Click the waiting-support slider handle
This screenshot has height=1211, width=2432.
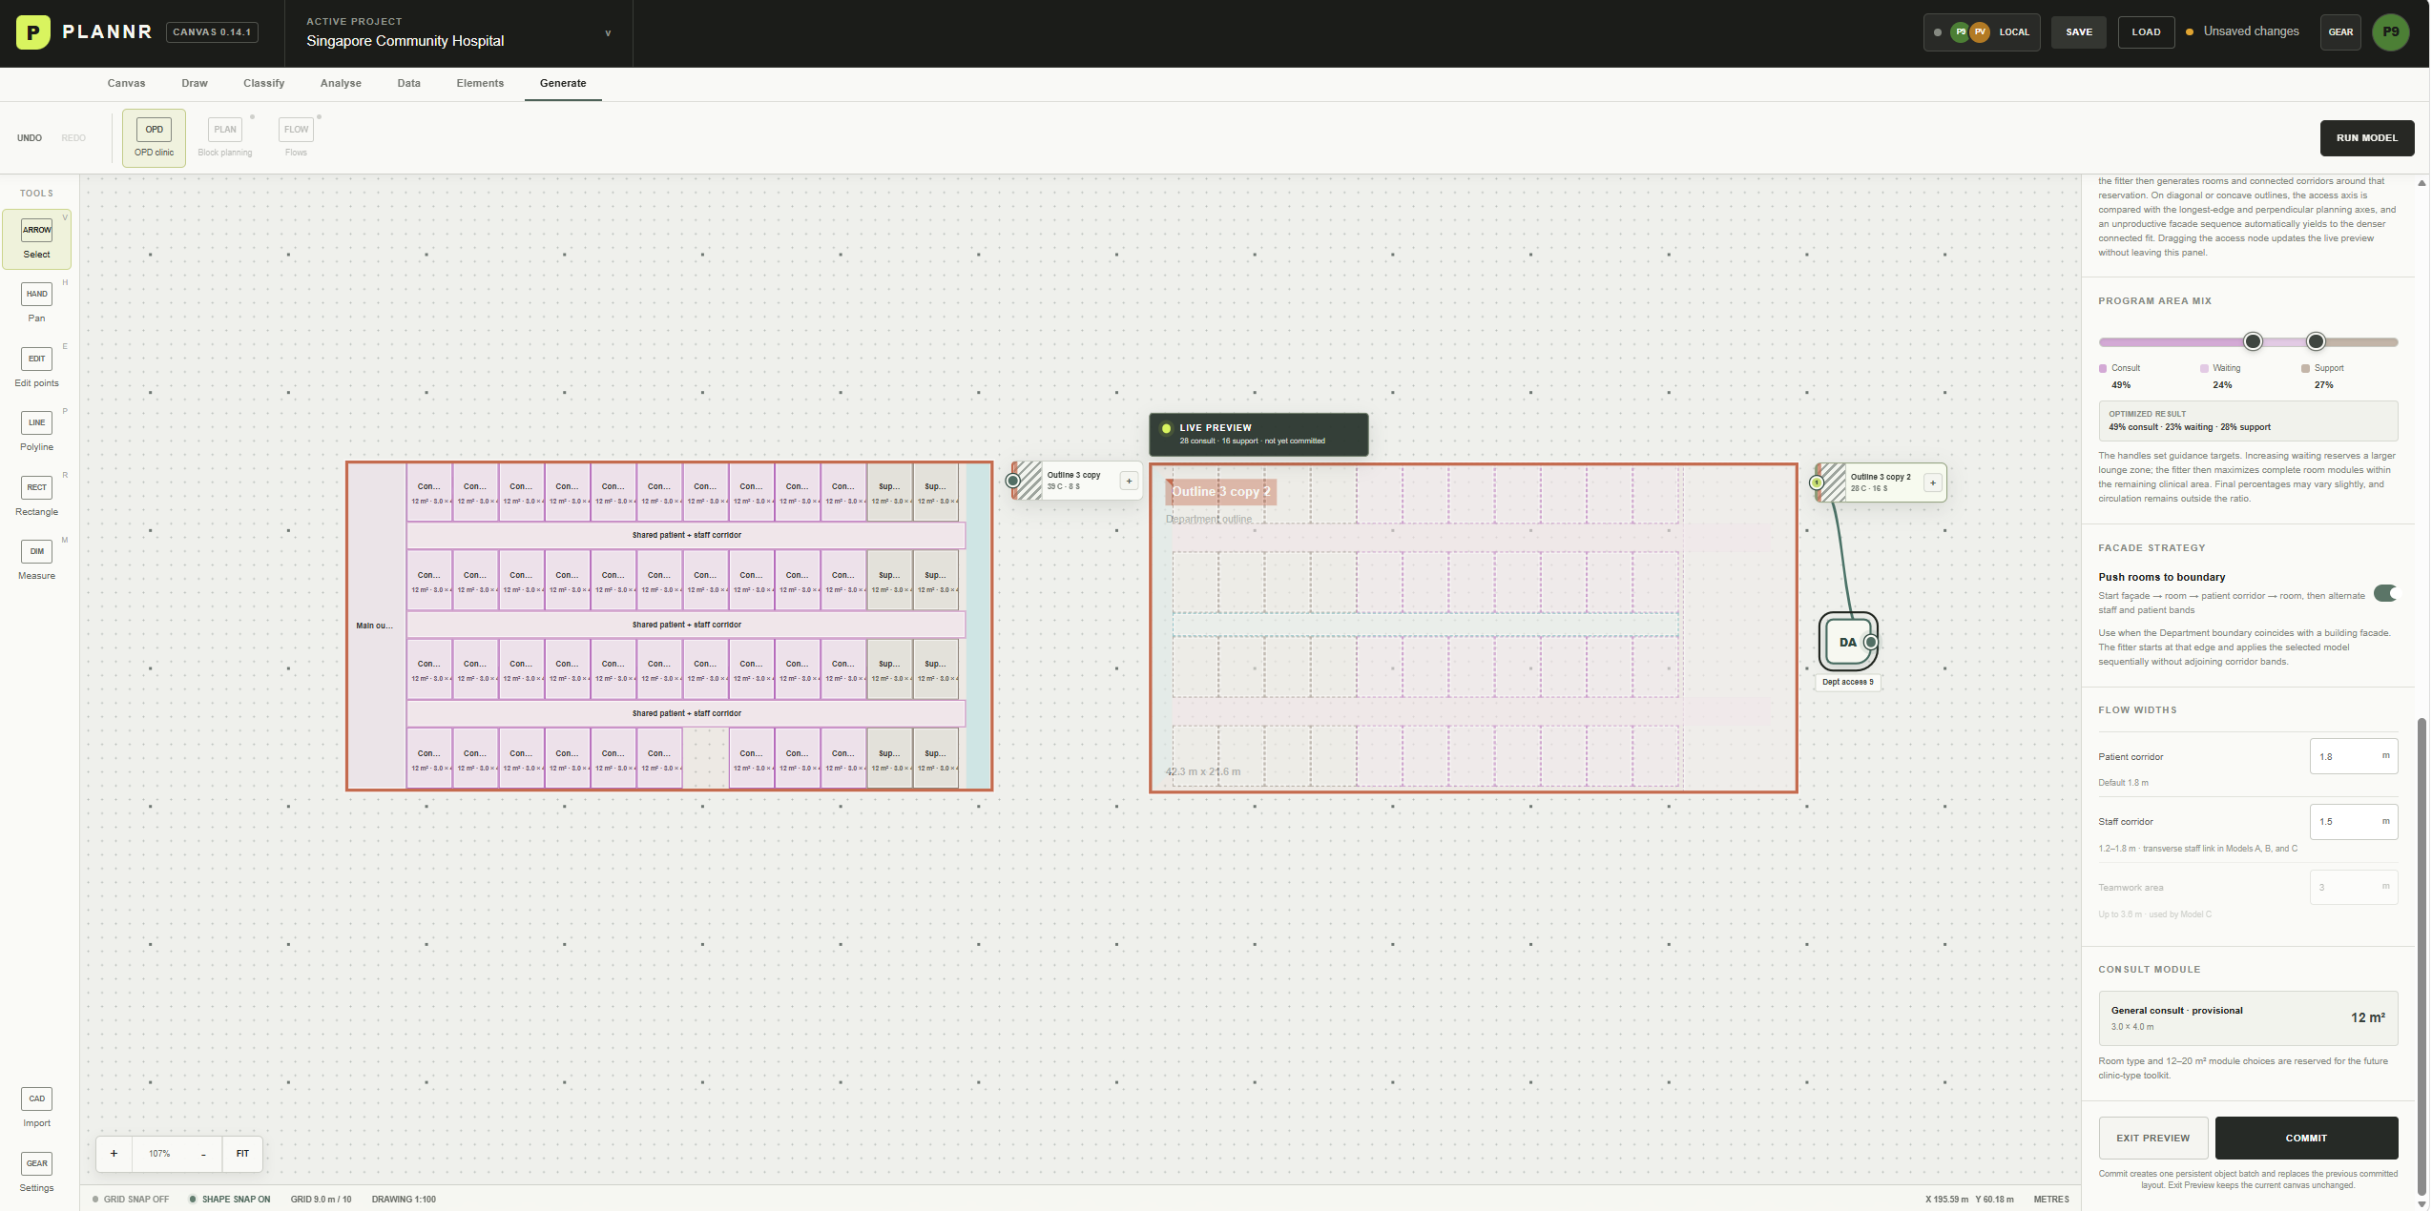pyautogui.click(x=2316, y=341)
